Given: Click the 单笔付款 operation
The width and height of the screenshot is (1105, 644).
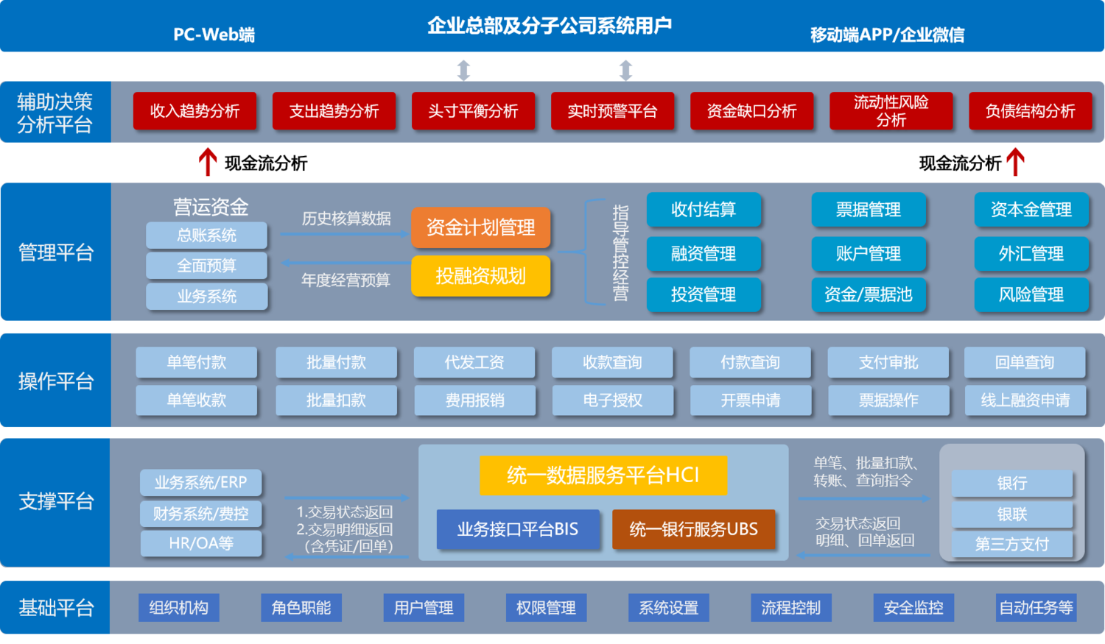Looking at the screenshot, I should [196, 362].
